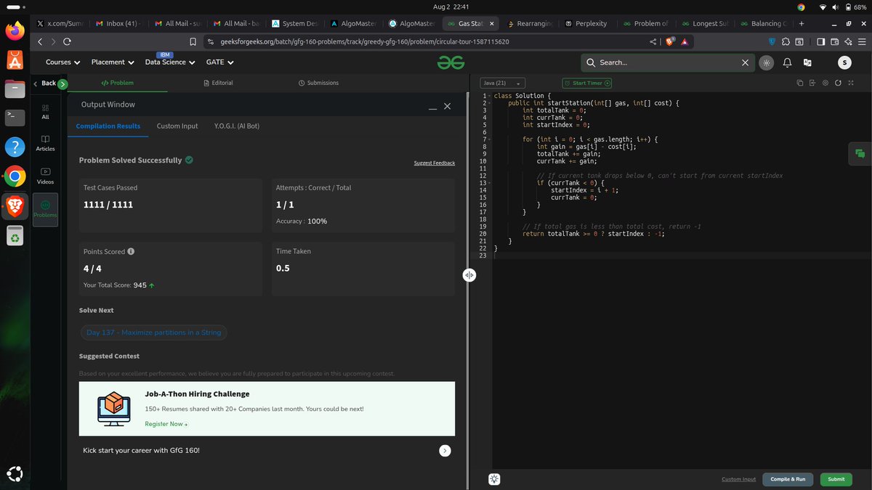This screenshot has height=490, width=872.
Task: Open Videos in the sidebar
Action: click(x=45, y=176)
